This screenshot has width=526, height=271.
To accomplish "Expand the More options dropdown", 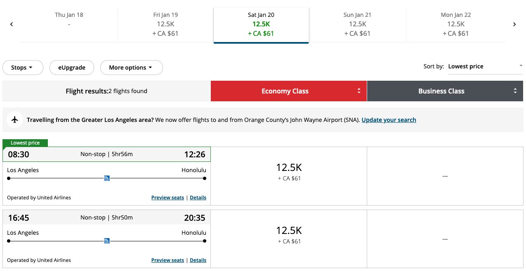I will coord(131,67).
